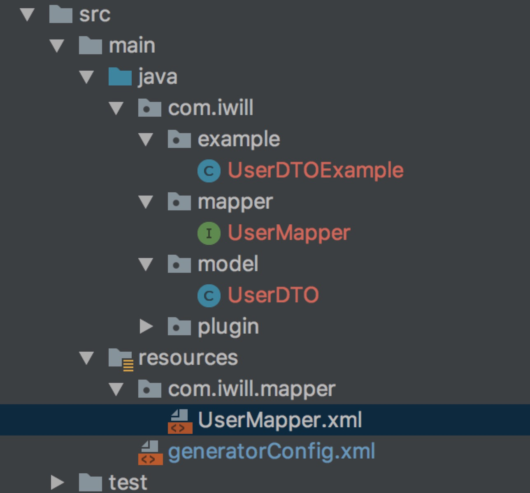Select the model package label
The height and width of the screenshot is (493, 530).
click(x=228, y=264)
